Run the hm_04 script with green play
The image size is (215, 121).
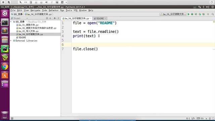point(188,14)
